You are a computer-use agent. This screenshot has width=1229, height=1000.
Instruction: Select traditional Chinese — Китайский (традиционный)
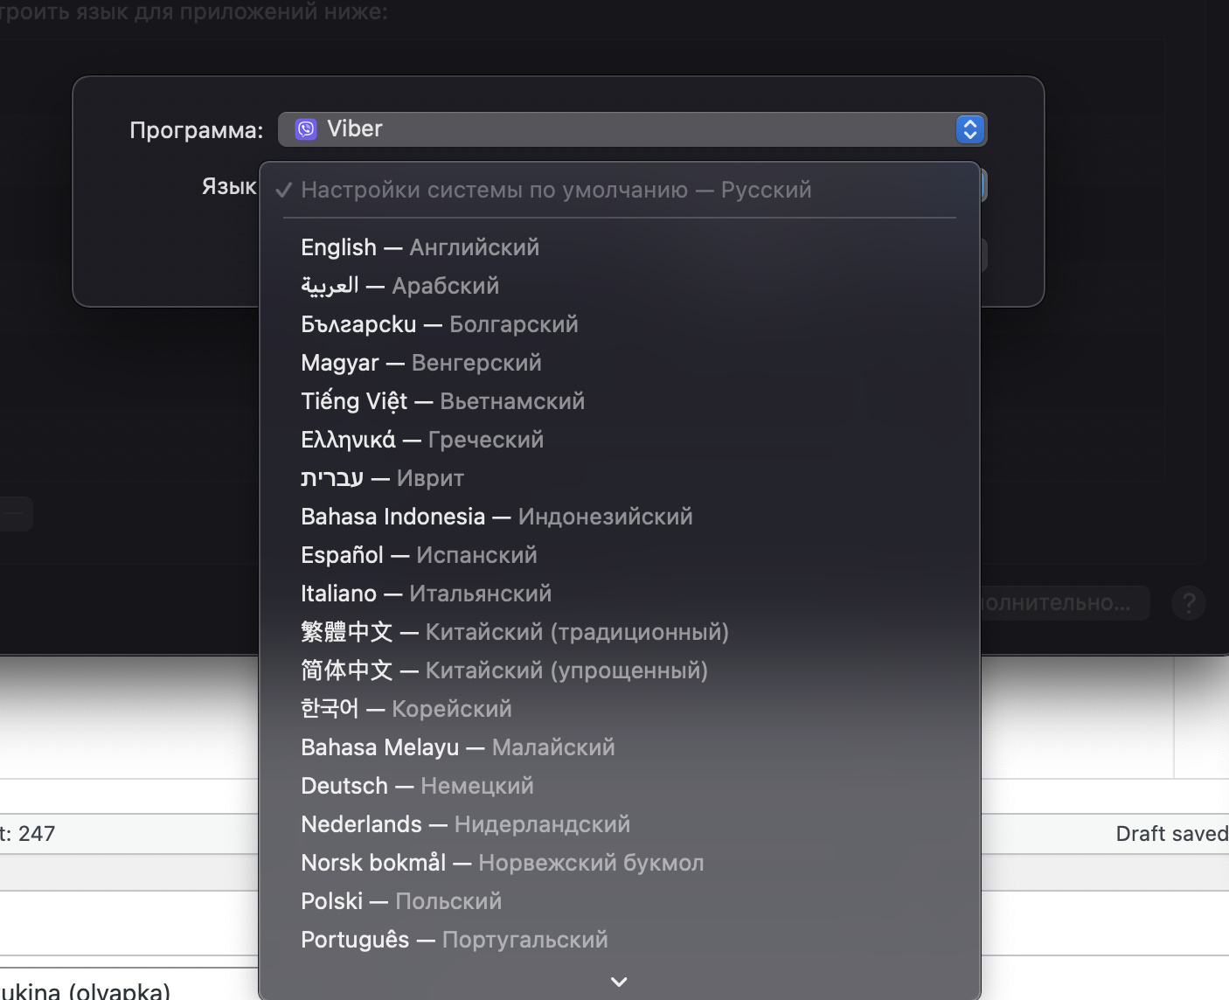[x=620, y=632]
